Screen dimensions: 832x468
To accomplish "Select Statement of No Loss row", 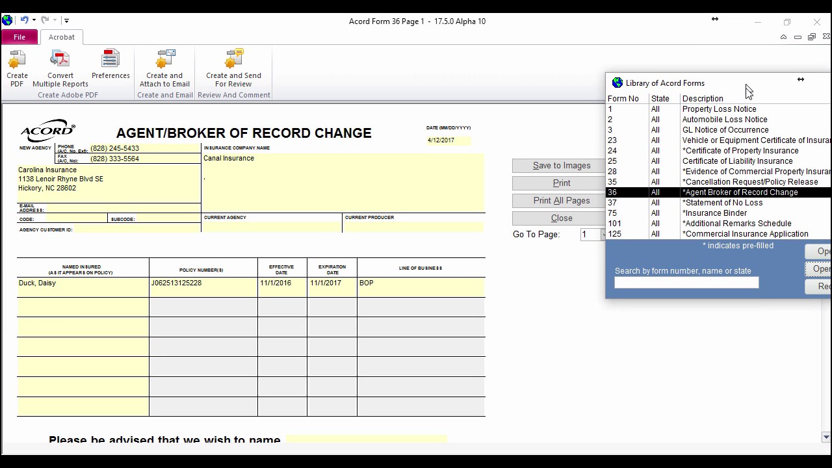I will (x=718, y=203).
